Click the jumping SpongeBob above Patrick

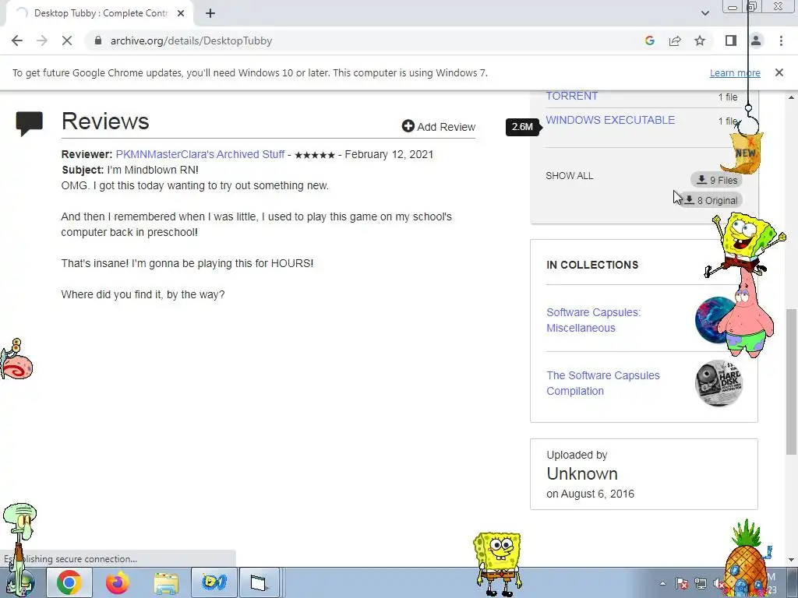click(743, 243)
